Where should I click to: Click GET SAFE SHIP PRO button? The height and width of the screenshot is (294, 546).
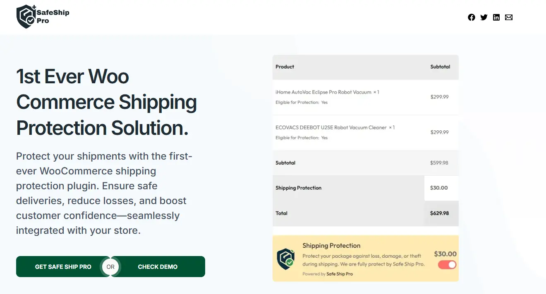[x=63, y=267]
